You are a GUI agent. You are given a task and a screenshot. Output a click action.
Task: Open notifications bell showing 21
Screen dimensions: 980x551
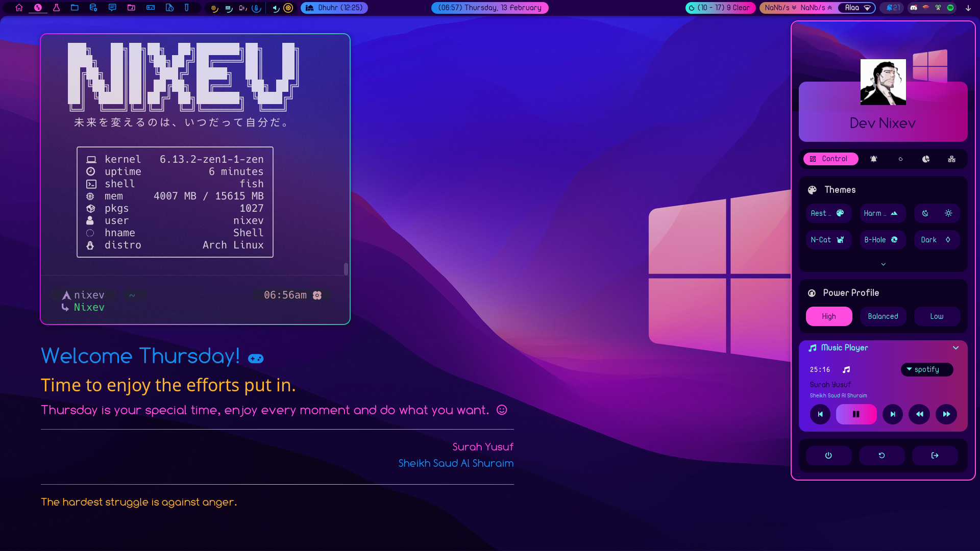(x=893, y=8)
